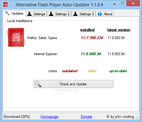Click the red outdated color legend
This screenshot has width=142, height=122.
70,71
